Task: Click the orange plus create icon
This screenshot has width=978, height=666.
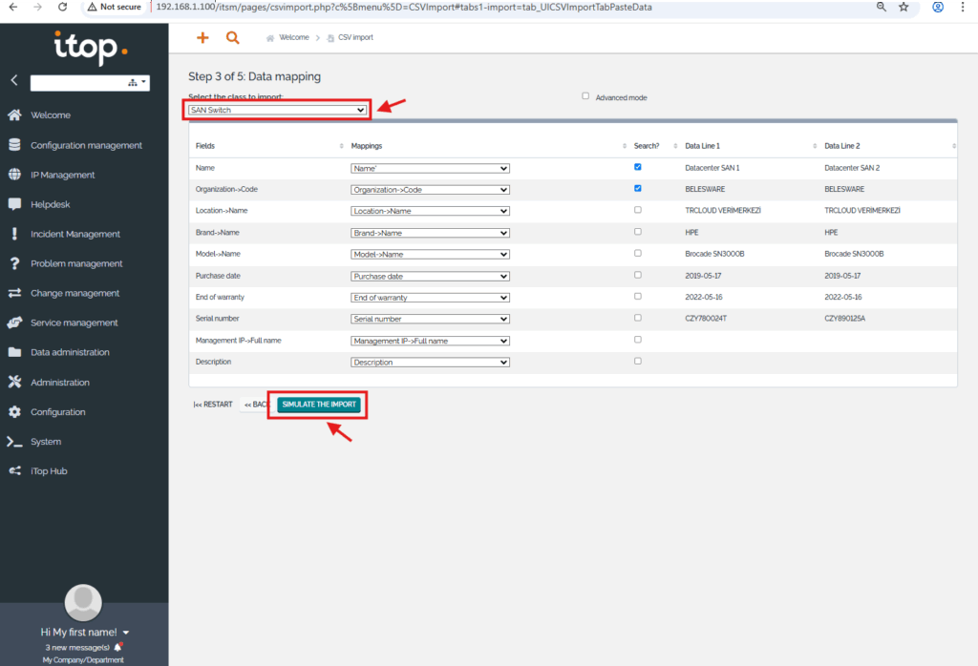Action: tap(202, 38)
